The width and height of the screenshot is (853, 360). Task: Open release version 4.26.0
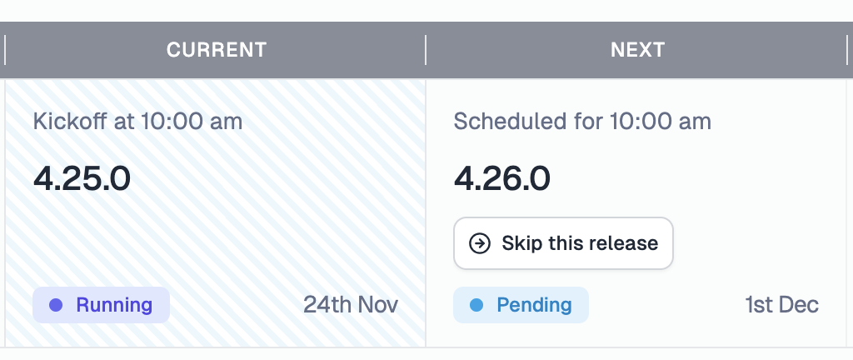pos(502,178)
